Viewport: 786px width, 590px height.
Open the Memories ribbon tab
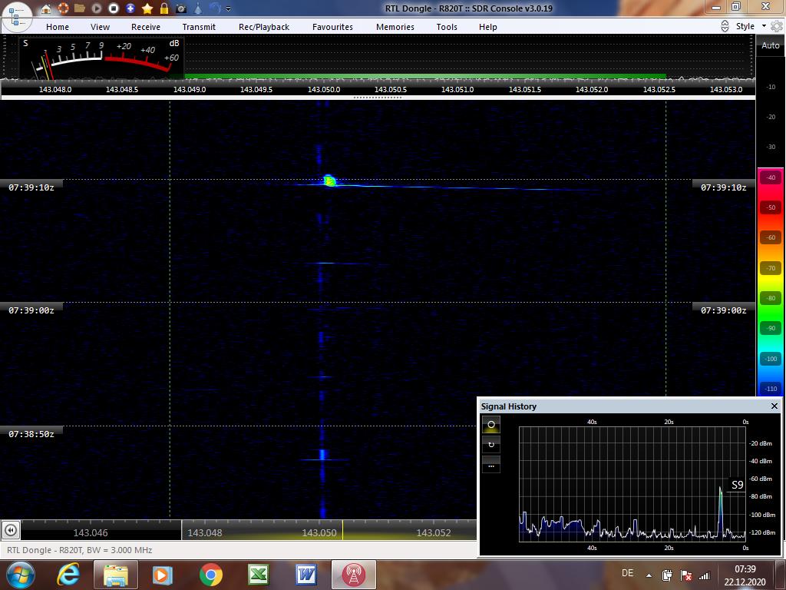[395, 27]
